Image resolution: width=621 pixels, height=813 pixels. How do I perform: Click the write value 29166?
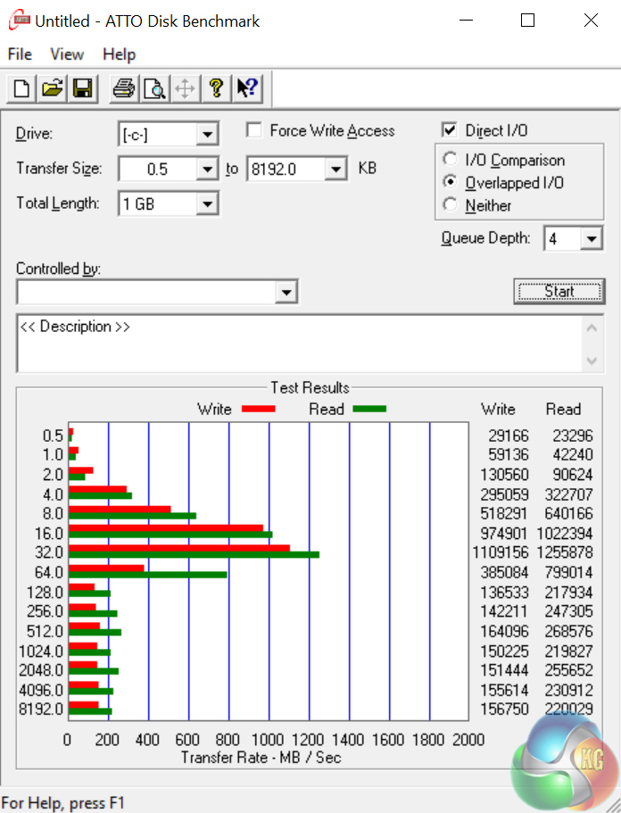509,436
